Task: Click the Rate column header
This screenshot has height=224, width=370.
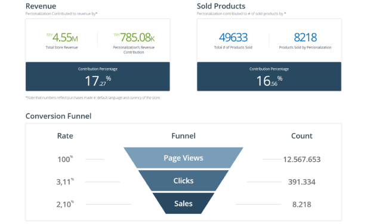Action: click(65, 136)
